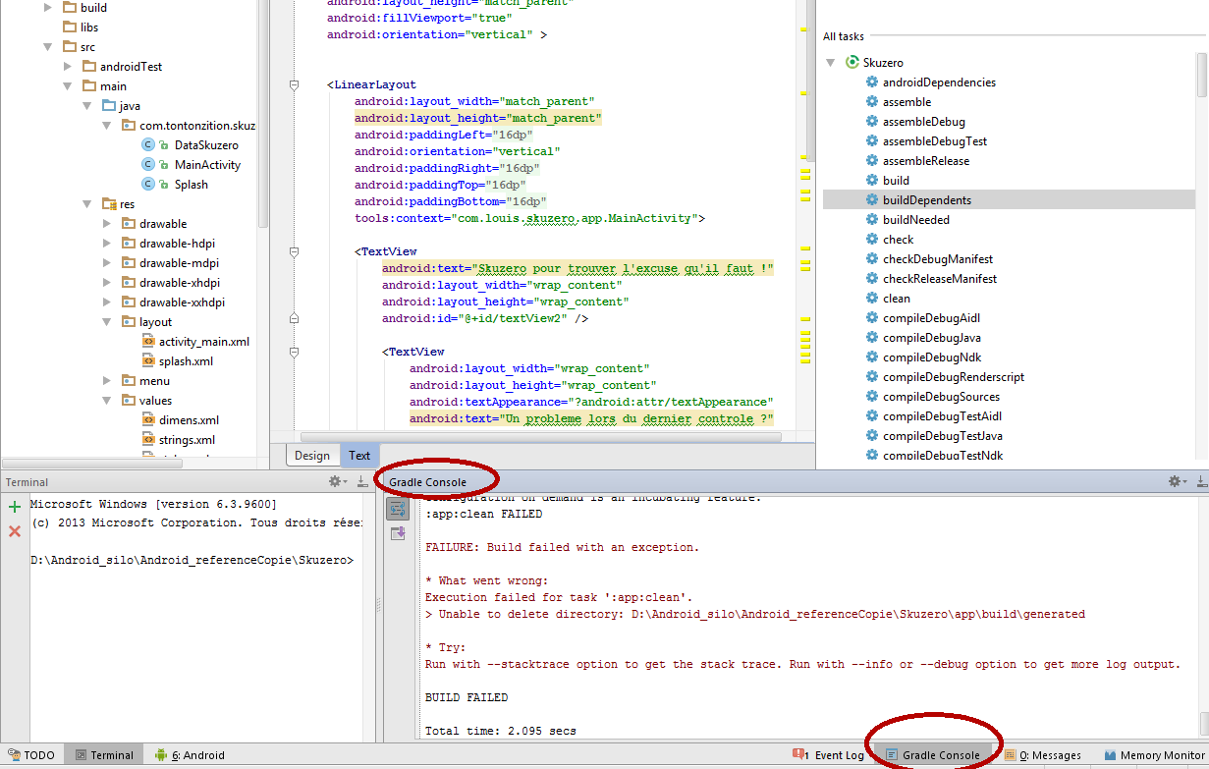Select the checkDebugManifest Gradle task
Screen dimensions: 1209x769
click(x=937, y=259)
